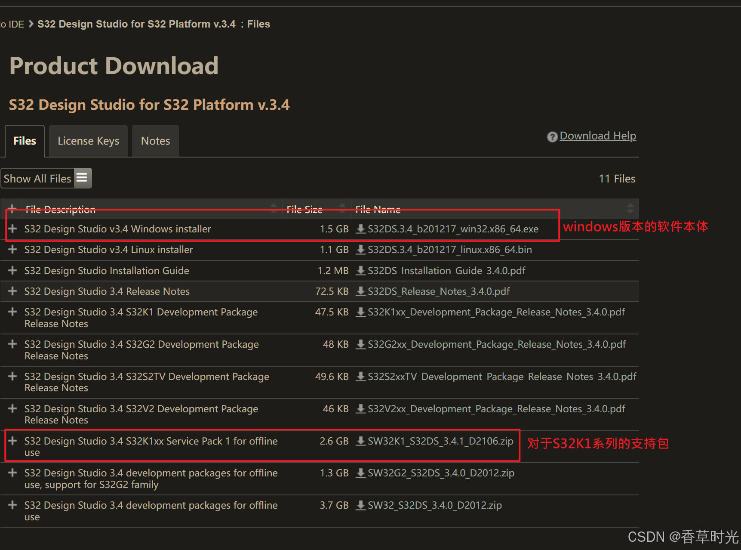
Task: Expand the S32G2 family offline packages row
Action: [12, 473]
